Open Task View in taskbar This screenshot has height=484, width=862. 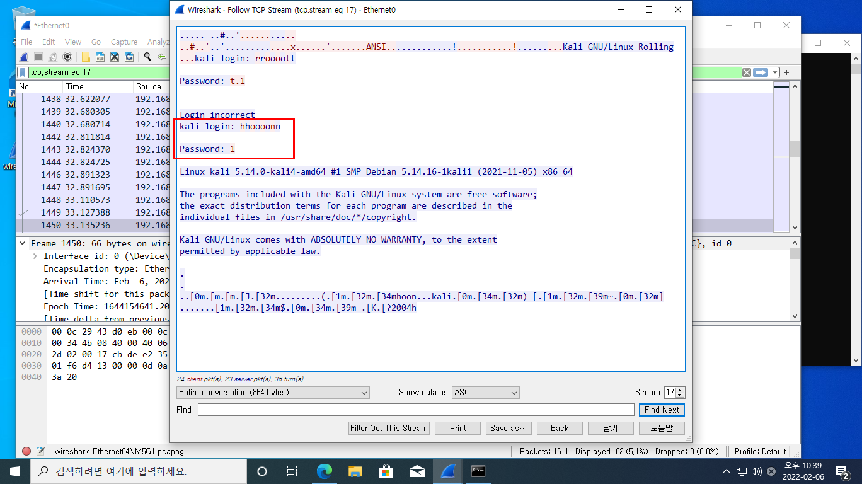point(292,471)
